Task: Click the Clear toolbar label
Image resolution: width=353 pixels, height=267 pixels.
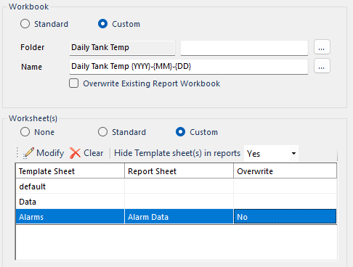Action: click(x=93, y=153)
